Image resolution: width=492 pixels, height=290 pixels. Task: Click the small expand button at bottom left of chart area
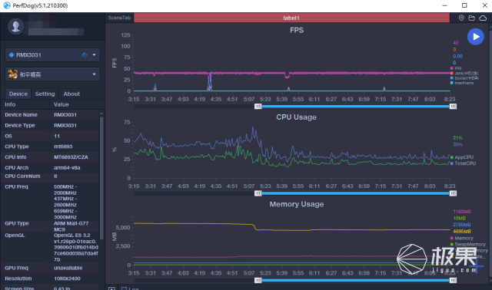(x=111, y=288)
